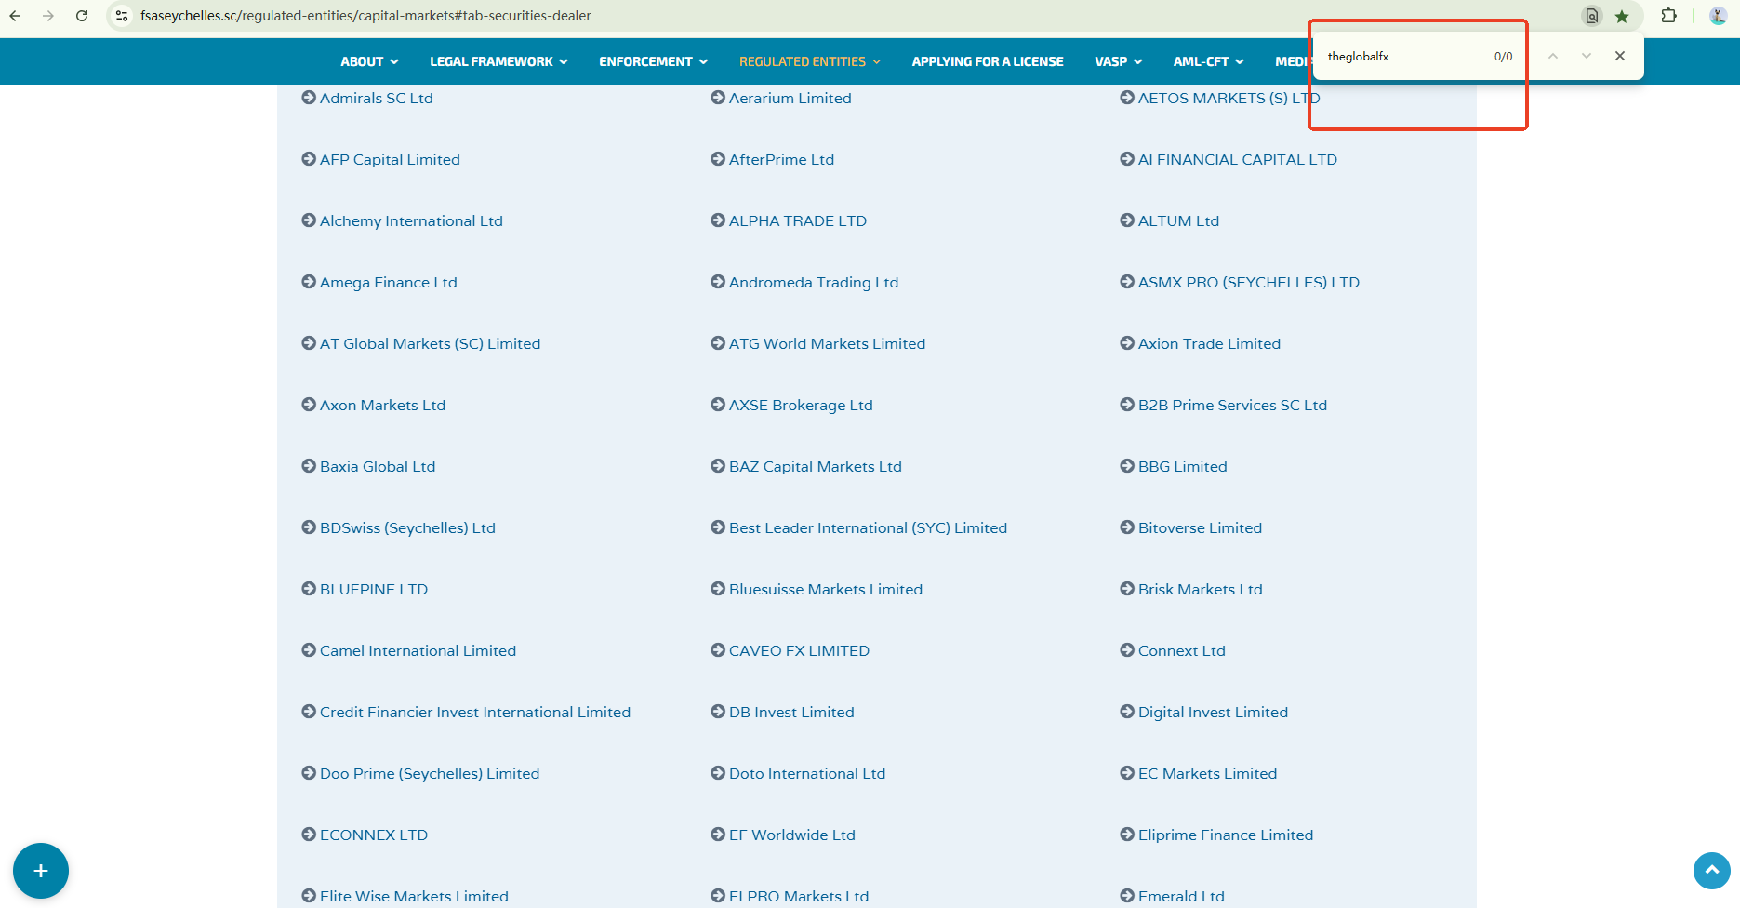Open the B2B Prime Services SC Ltd link

point(1232,405)
